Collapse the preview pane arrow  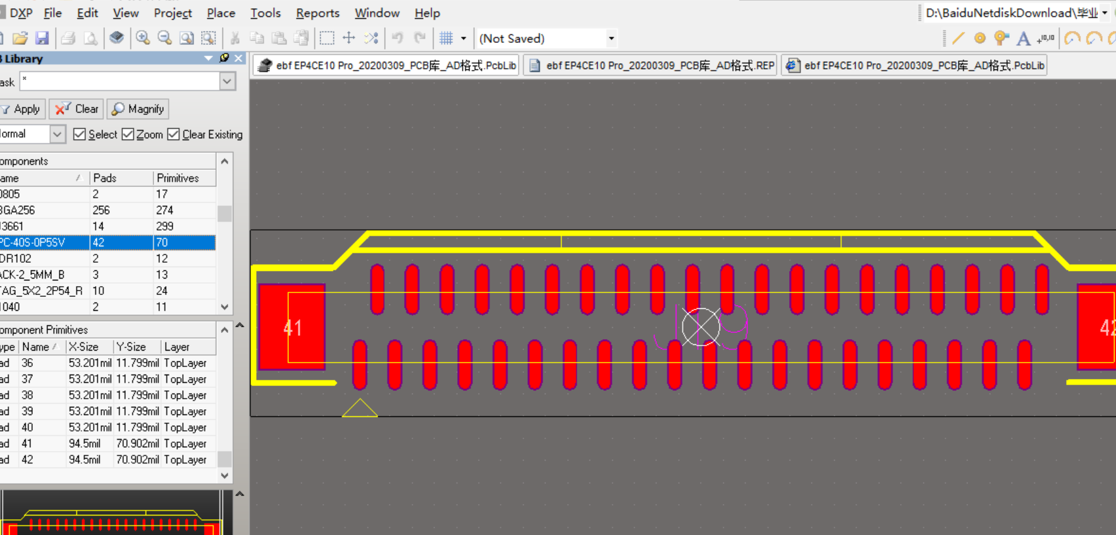coord(240,494)
